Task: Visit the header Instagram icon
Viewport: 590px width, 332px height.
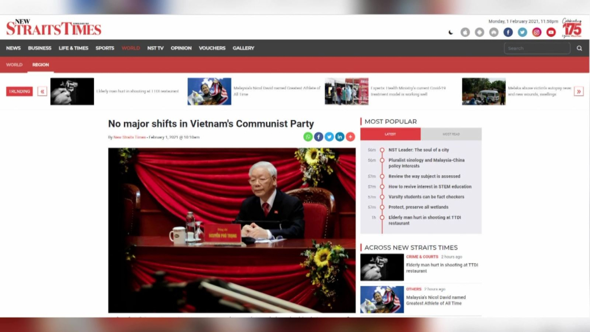Action: 536,32
